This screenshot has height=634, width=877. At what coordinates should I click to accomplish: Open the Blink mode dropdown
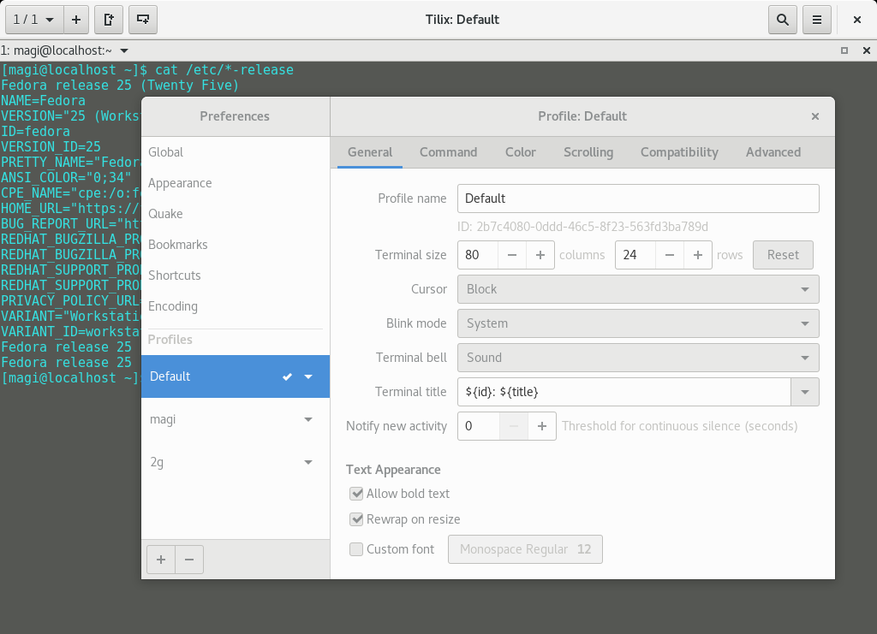click(638, 323)
